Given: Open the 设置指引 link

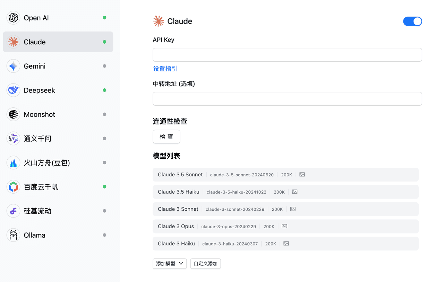Looking at the screenshot, I should 165,69.
